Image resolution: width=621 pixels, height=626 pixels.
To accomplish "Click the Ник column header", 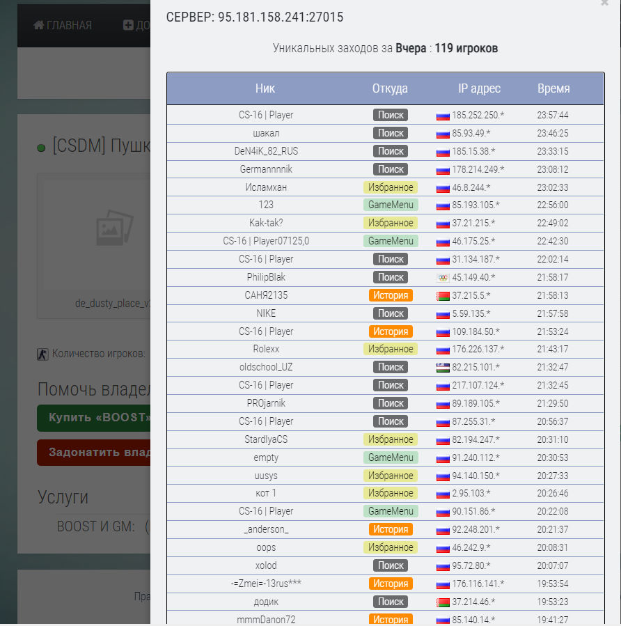I will click(x=265, y=88).
